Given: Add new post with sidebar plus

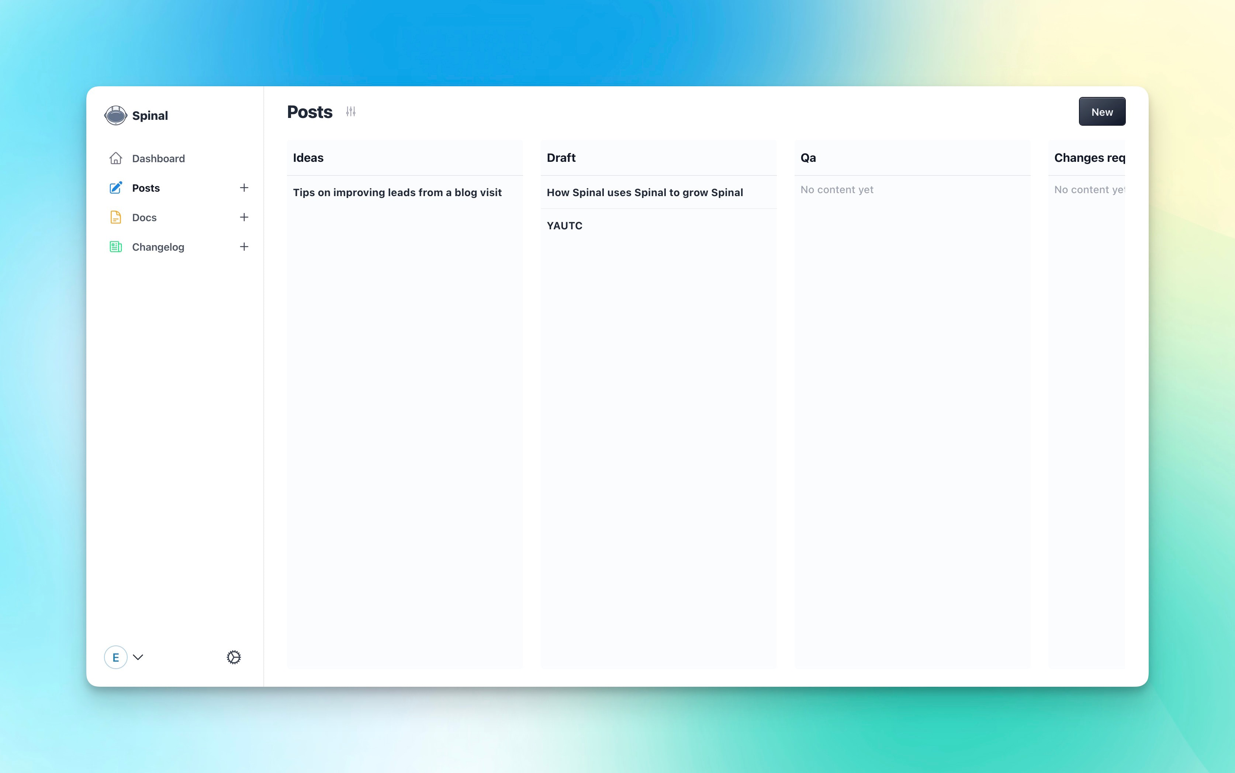Looking at the screenshot, I should [x=244, y=188].
